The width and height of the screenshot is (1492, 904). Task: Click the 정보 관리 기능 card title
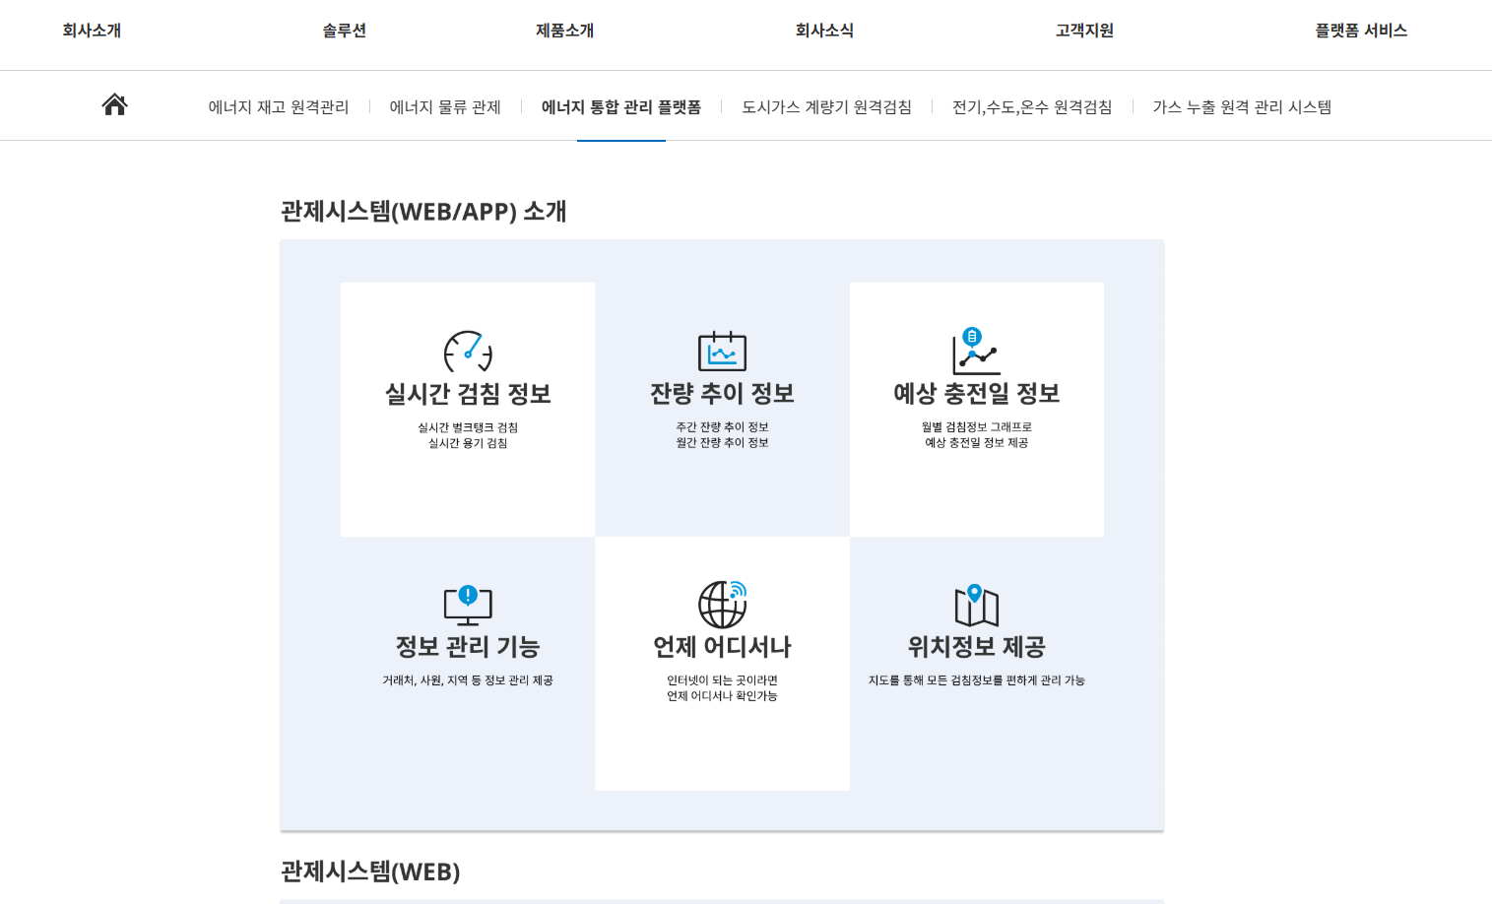coord(468,646)
